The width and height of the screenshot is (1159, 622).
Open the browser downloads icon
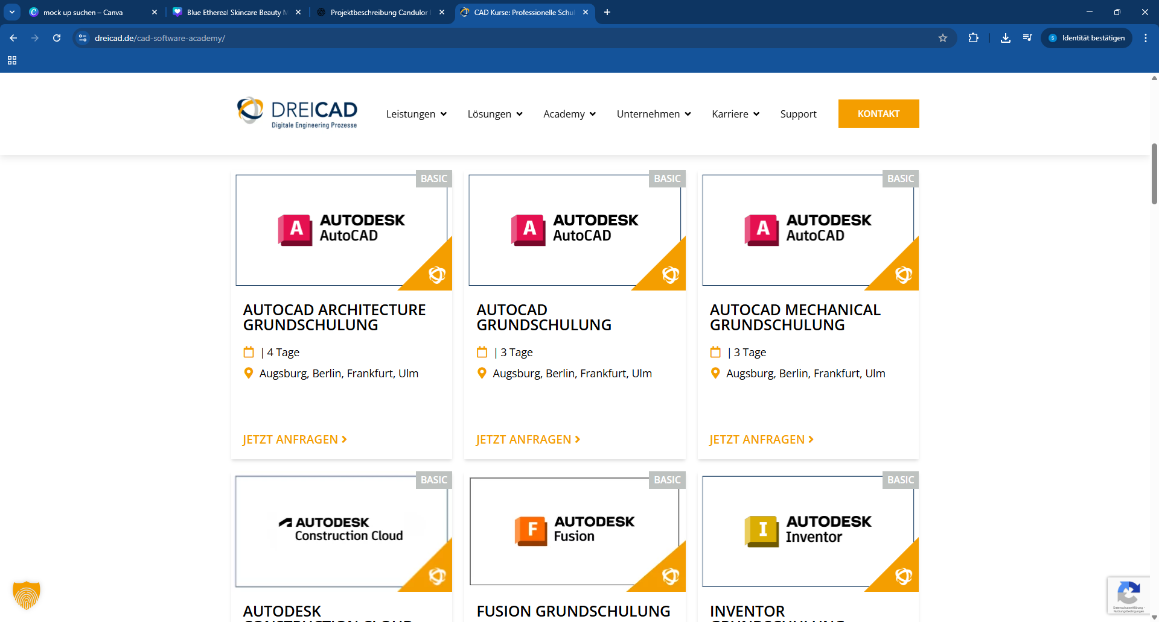coord(1005,38)
